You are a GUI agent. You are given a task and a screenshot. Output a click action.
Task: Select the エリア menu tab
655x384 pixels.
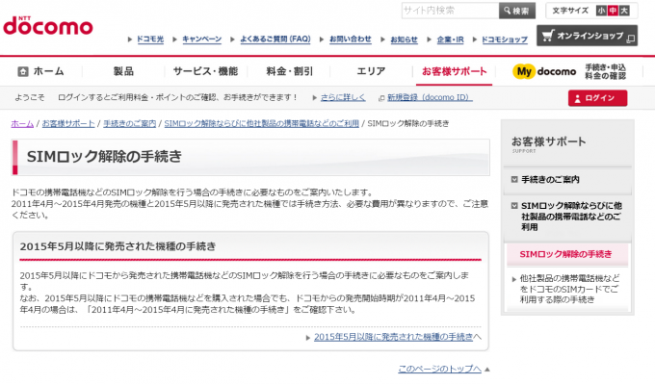371,71
